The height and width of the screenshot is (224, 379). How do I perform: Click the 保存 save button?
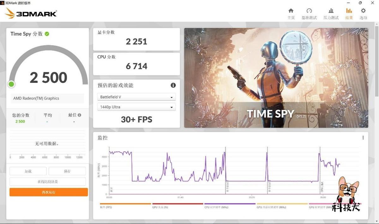point(67,171)
